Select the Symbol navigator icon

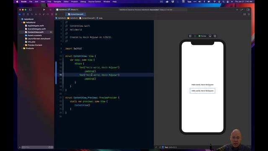[28, 14]
